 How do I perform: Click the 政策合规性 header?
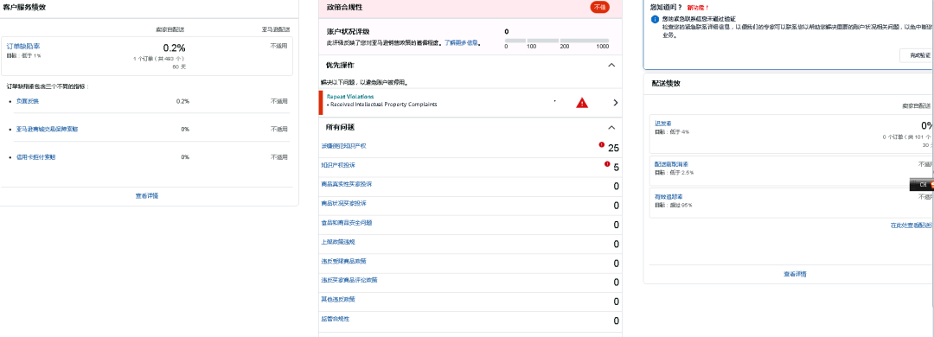tap(344, 7)
